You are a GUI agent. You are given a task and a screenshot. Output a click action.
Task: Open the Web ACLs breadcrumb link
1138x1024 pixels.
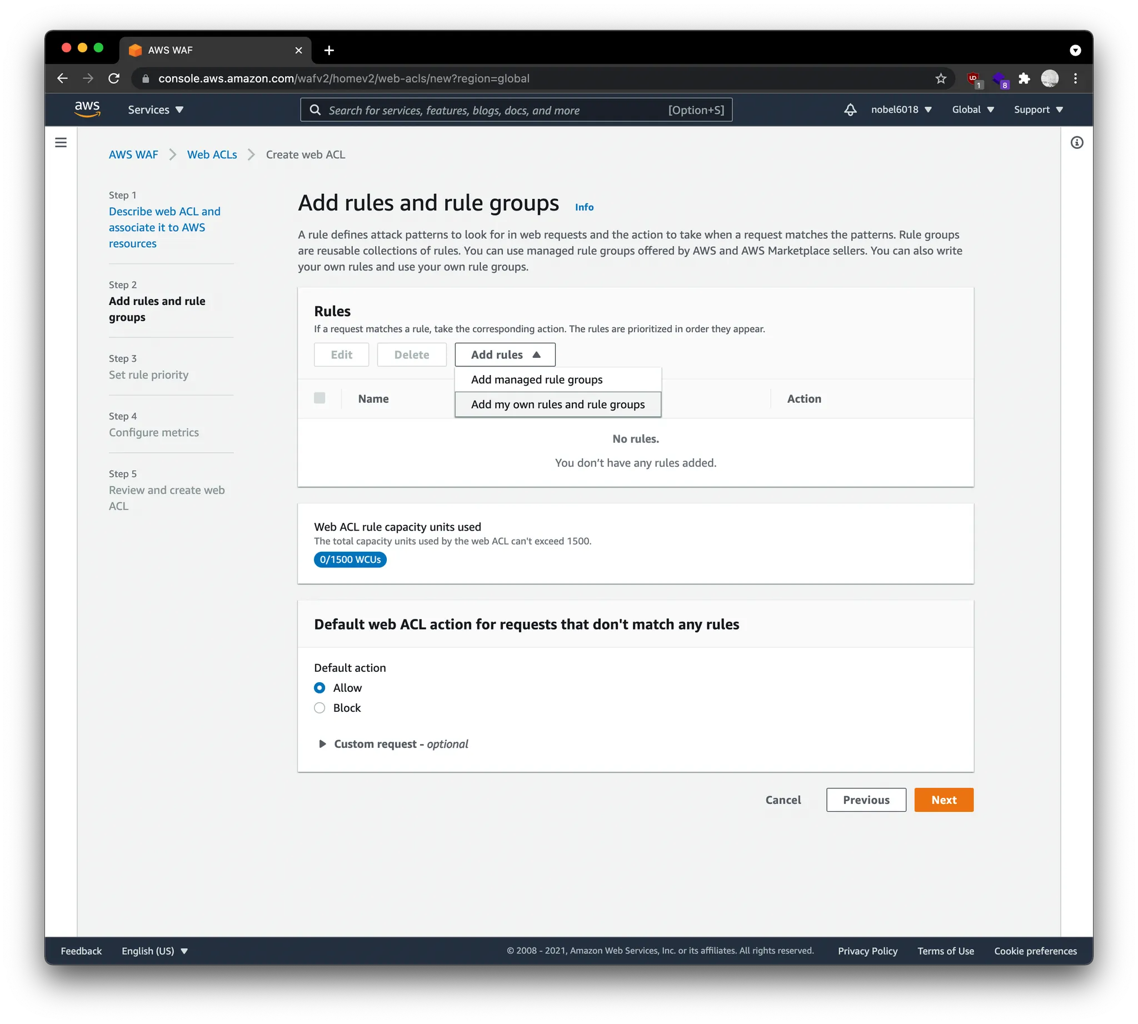pyautogui.click(x=212, y=154)
